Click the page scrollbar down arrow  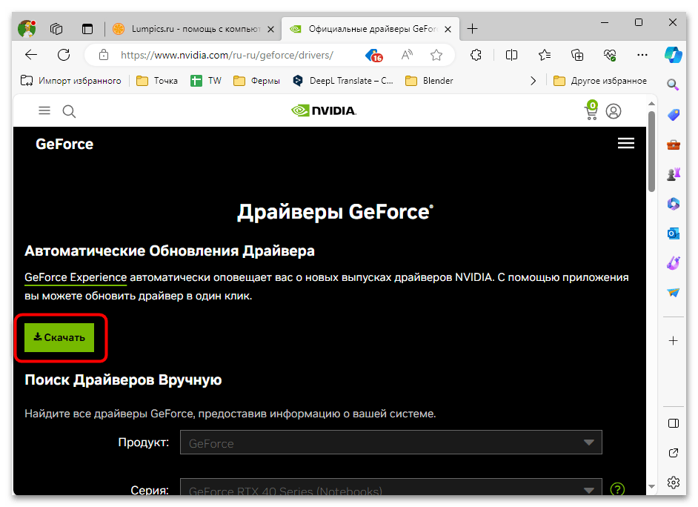click(x=652, y=486)
